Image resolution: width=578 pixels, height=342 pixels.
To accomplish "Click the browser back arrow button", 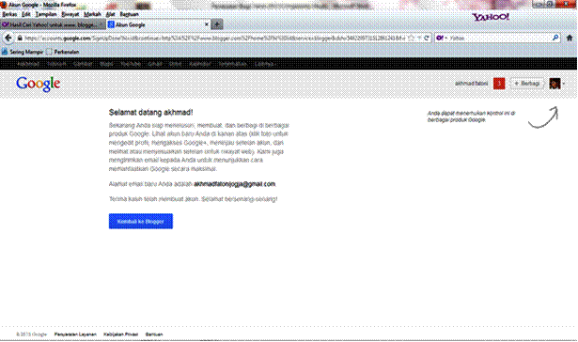I will pos(8,38).
